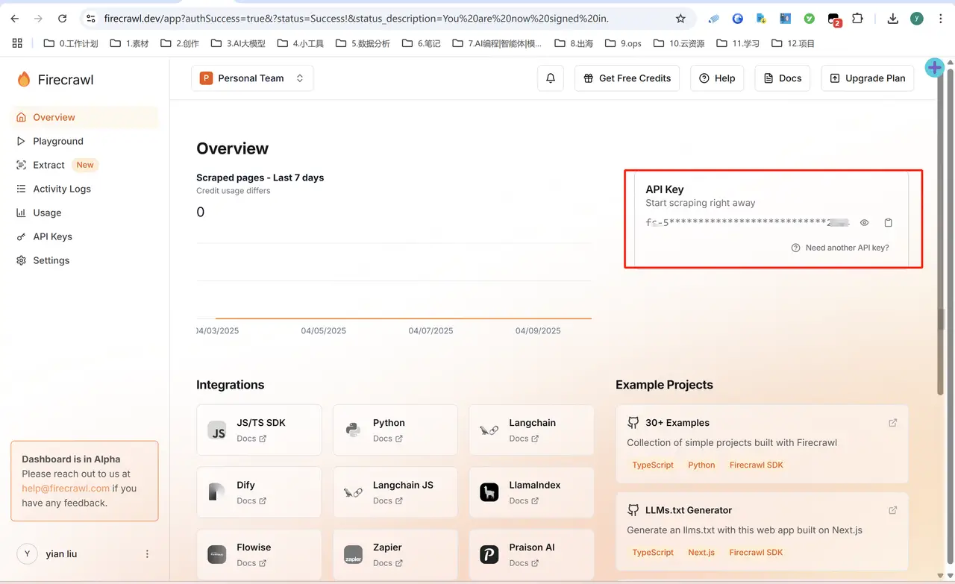Click the Zapier integration icon
Screen dimensions: 955x584
click(354, 555)
